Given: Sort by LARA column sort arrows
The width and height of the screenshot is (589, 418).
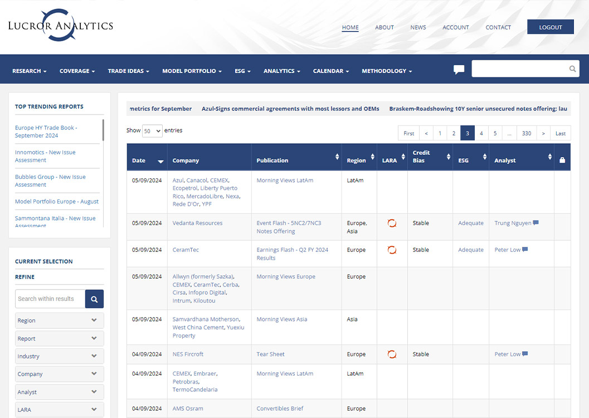Looking at the screenshot, I should 403,157.
